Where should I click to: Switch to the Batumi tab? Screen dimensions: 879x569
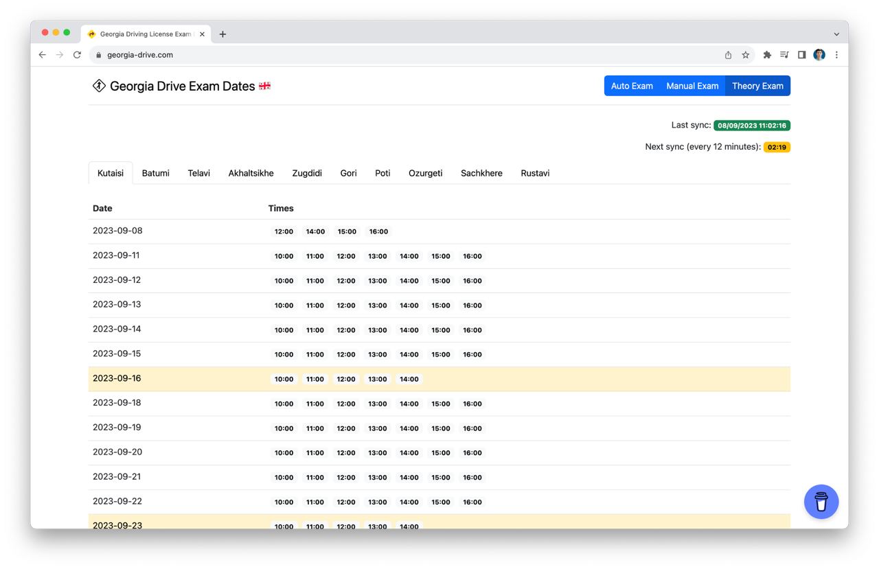[155, 173]
